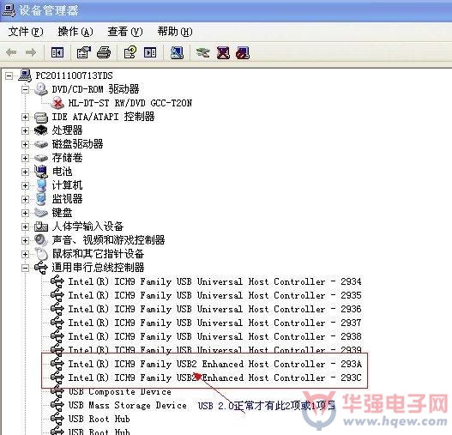Expand the 磁盘驱动器 category
This screenshot has width=452, height=435.
pos(25,144)
